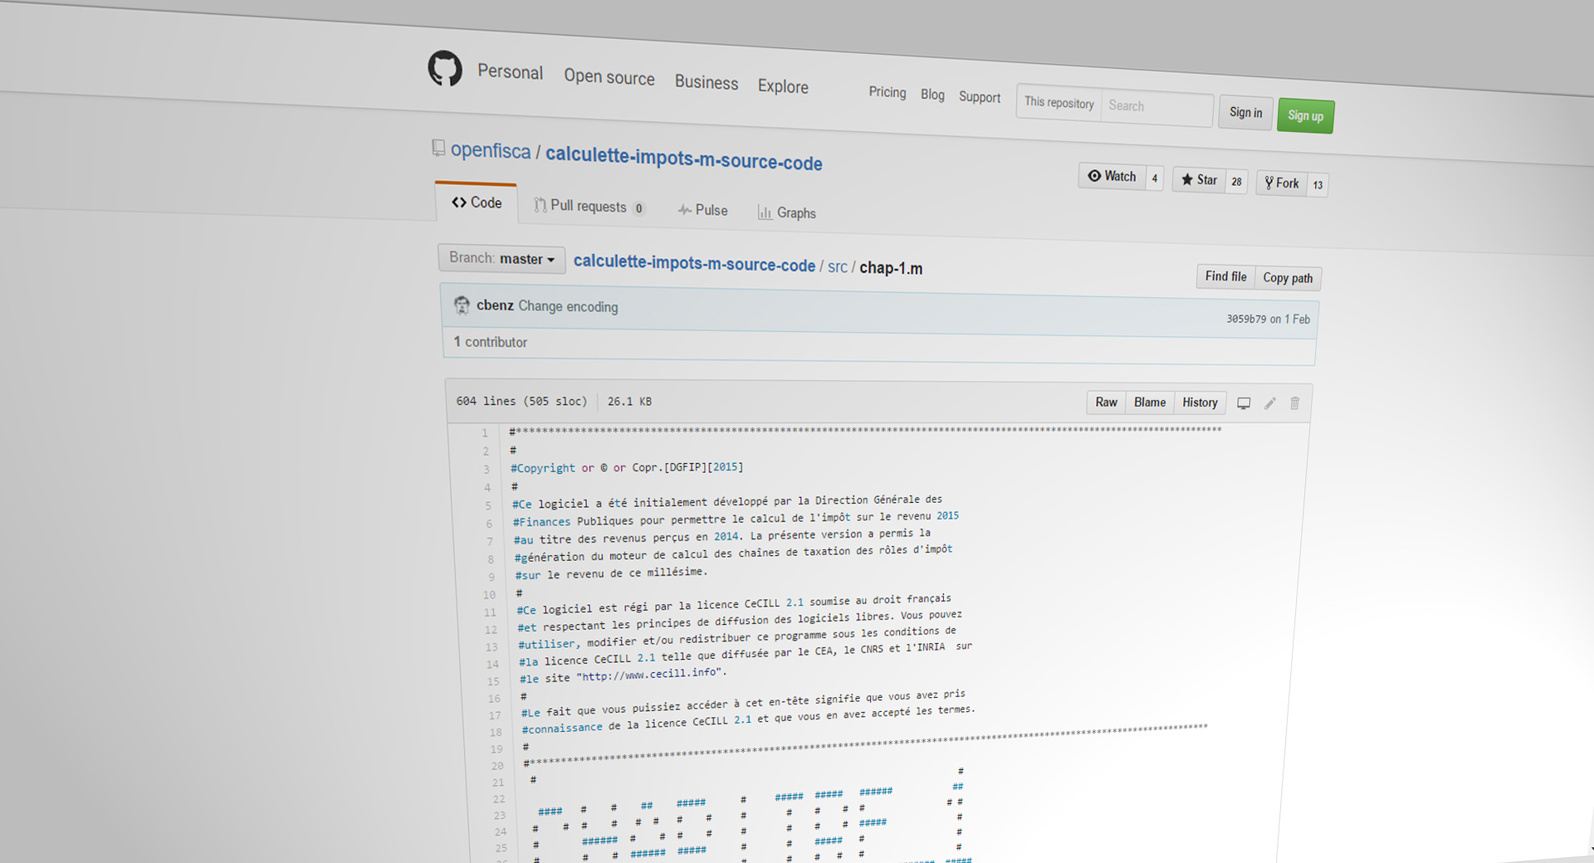The image size is (1594, 863).
Task: Open the openfisca owner link
Action: [x=491, y=150]
